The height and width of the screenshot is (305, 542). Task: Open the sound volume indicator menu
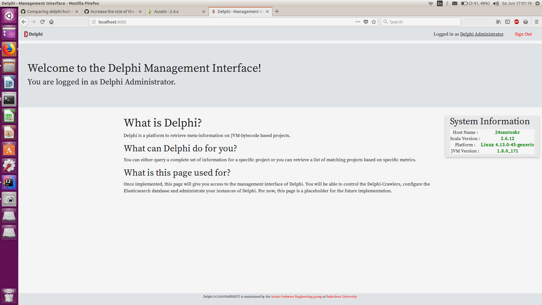click(x=496, y=3)
